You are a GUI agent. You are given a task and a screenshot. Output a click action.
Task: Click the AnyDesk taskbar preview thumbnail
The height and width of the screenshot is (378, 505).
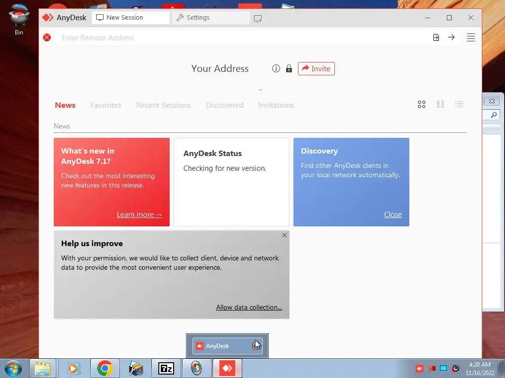click(227, 346)
